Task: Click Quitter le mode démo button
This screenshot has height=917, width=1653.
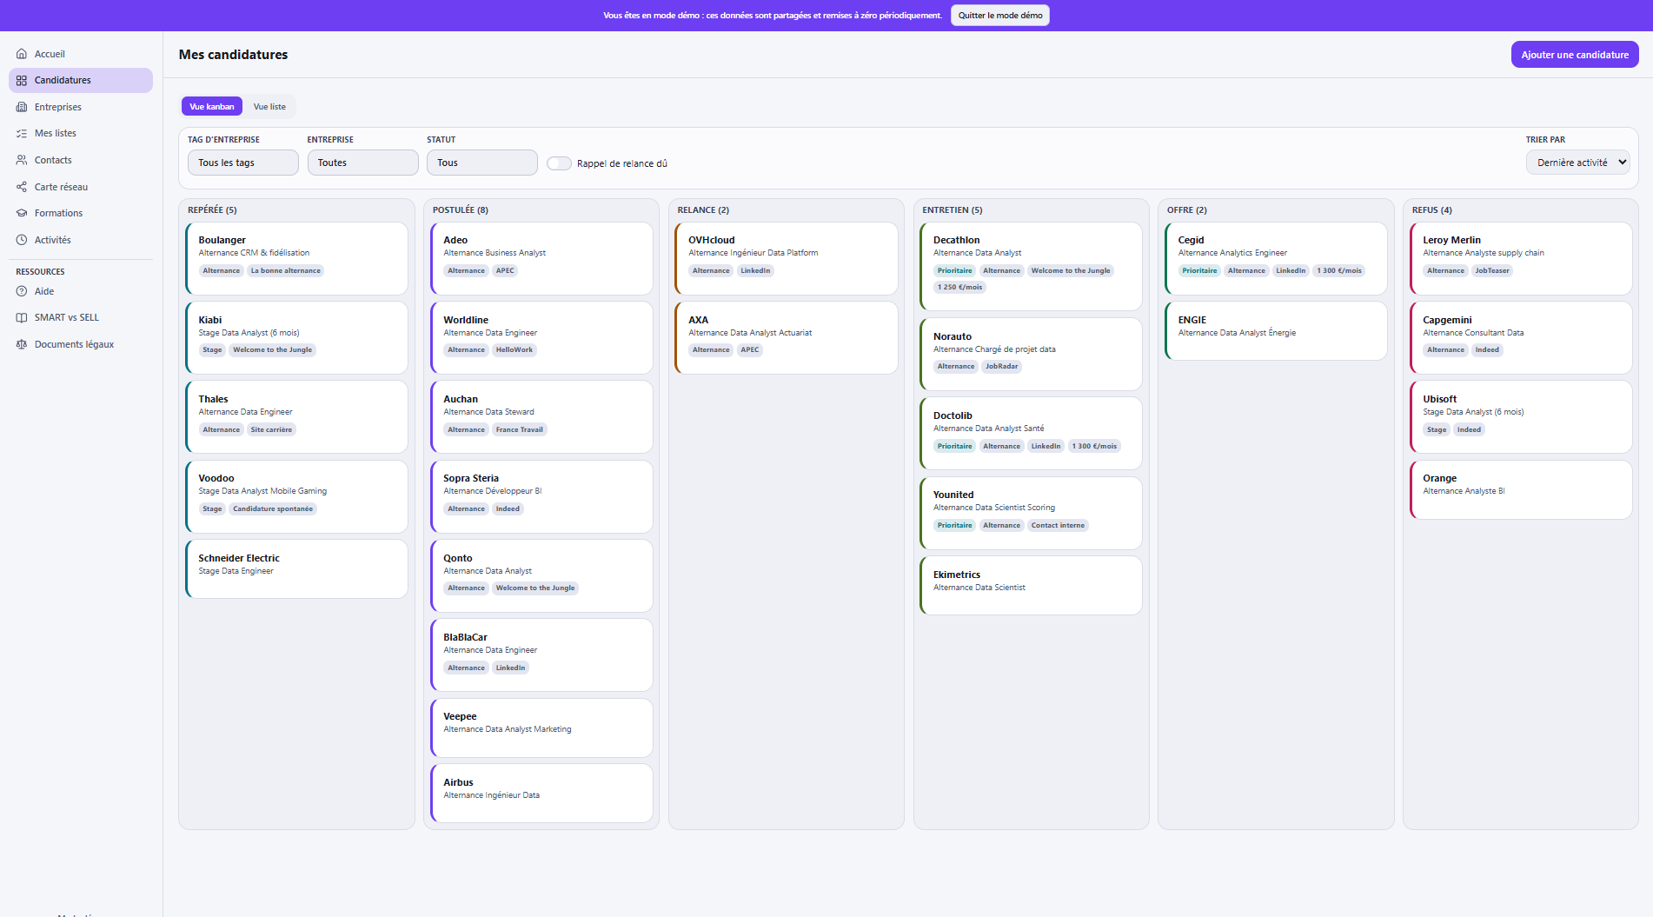Action: point(999,15)
